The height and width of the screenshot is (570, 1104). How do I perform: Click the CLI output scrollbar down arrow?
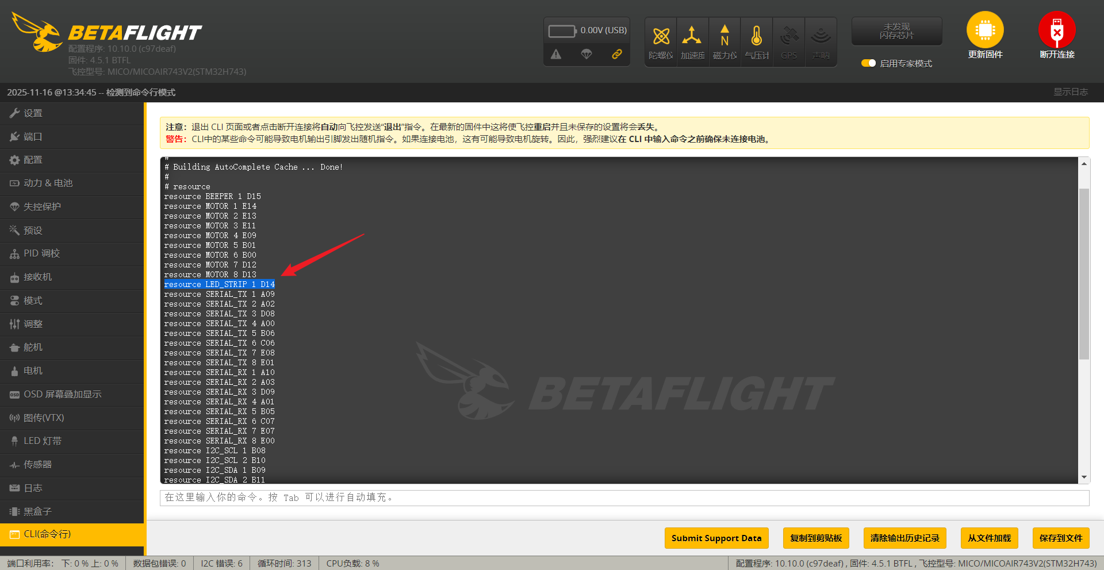point(1084,477)
